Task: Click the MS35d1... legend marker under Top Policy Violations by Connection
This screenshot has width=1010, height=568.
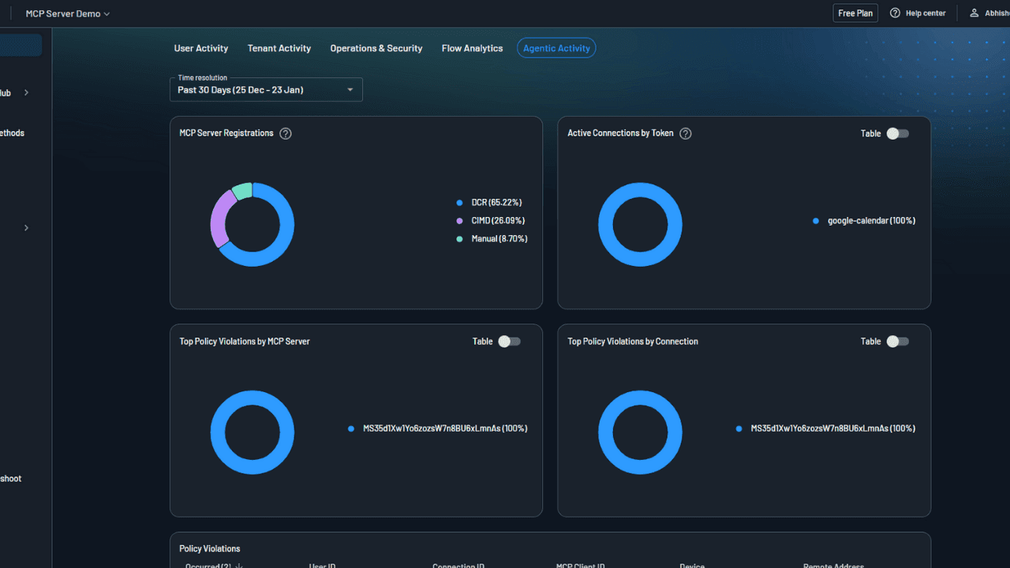Action: click(738, 428)
